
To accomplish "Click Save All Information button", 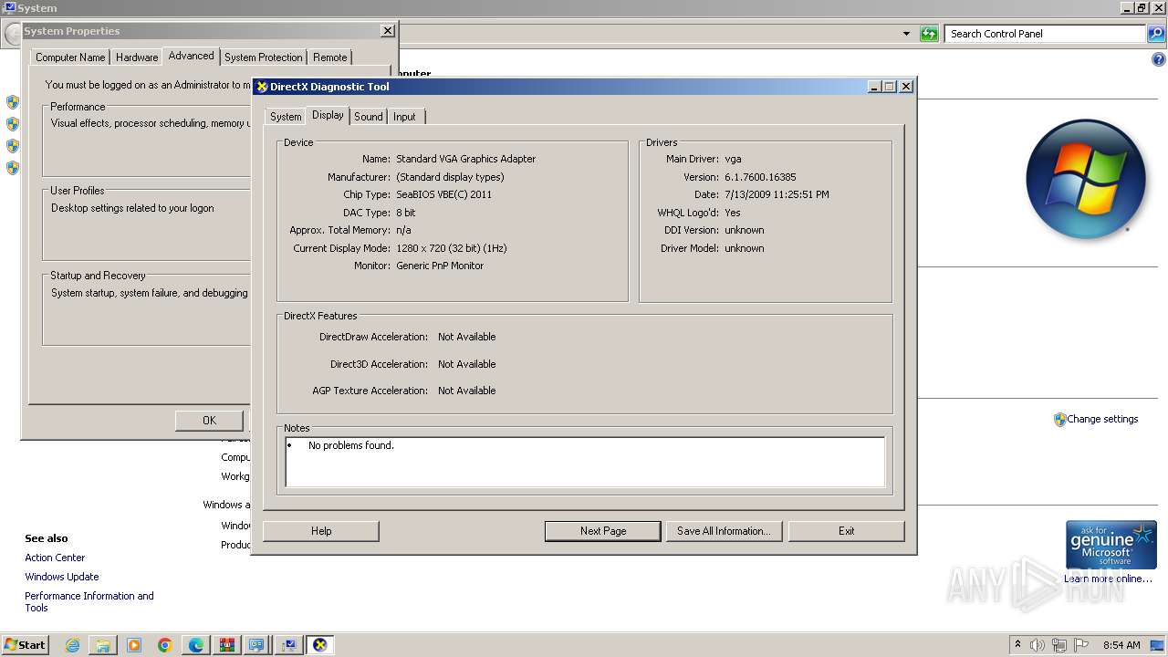I will click(724, 531).
